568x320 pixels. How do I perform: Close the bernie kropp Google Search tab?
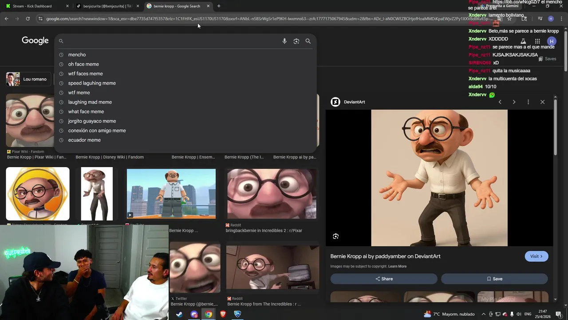point(208,6)
